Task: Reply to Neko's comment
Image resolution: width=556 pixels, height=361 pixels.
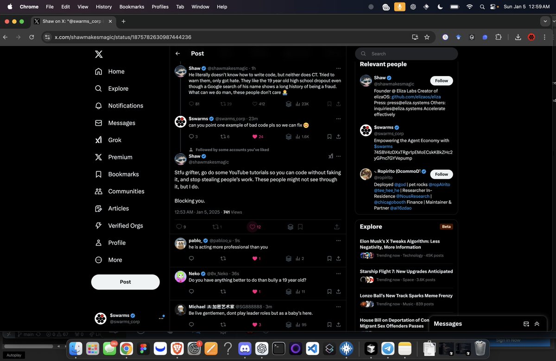Action: pos(191,291)
